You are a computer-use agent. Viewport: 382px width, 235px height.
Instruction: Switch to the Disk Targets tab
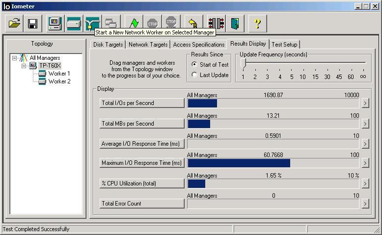coord(108,45)
